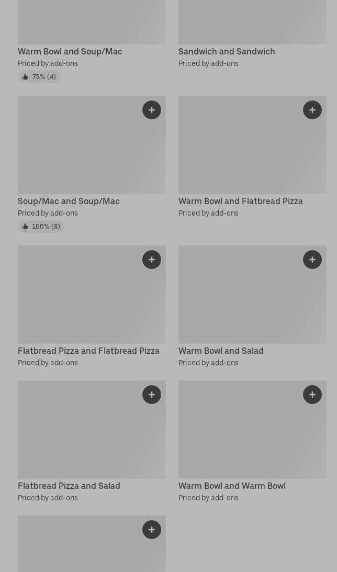Click the 75% thumbs-up rating badge
The width and height of the screenshot is (337, 572).
(x=39, y=77)
